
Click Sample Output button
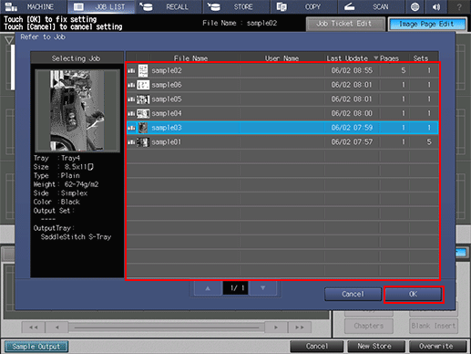click(36, 347)
